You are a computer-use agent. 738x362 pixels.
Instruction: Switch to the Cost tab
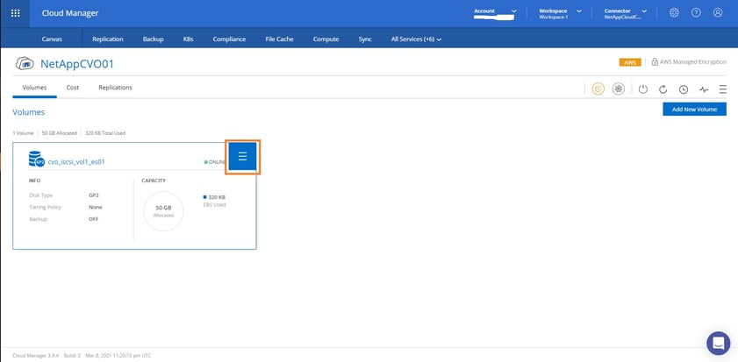[73, 88]
